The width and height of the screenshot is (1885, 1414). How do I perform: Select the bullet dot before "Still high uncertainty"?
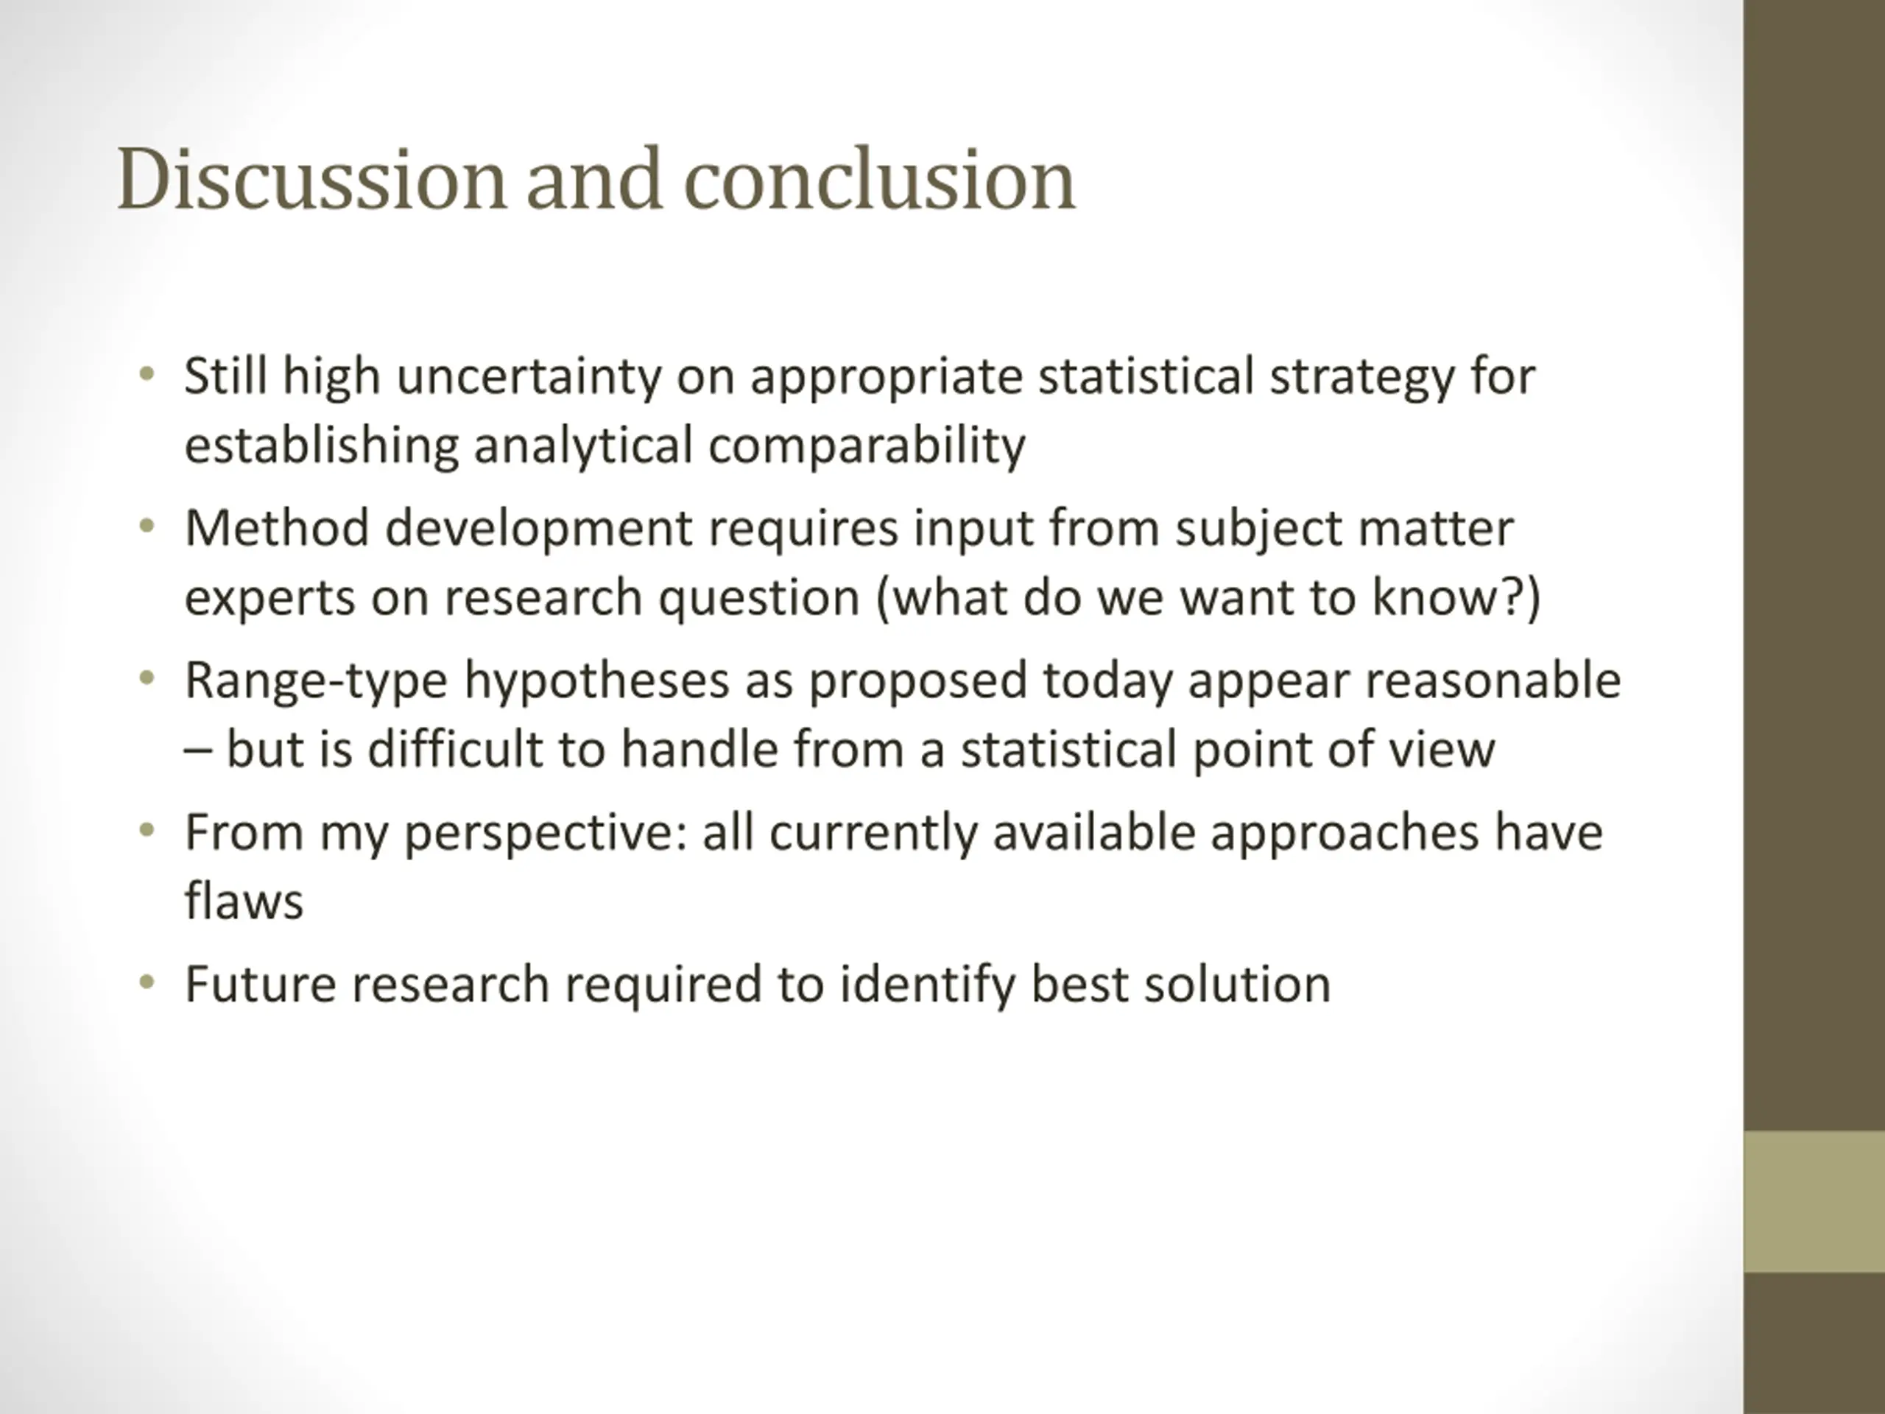(x=147, y=374)
